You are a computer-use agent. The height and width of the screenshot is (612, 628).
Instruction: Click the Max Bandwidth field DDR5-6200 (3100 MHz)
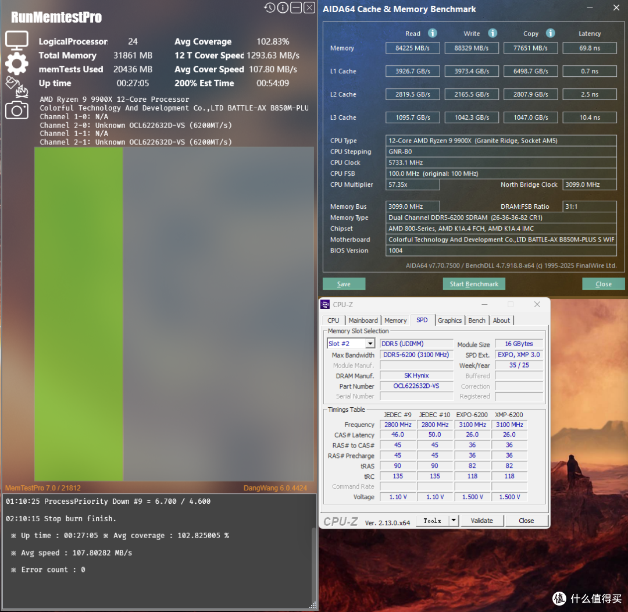coord(416,355)
